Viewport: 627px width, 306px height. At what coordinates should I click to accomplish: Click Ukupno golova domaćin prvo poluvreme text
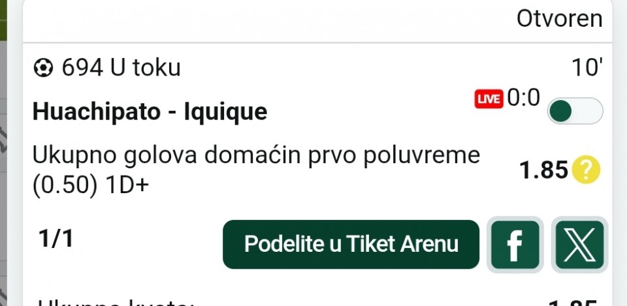(x=256, y=155)
